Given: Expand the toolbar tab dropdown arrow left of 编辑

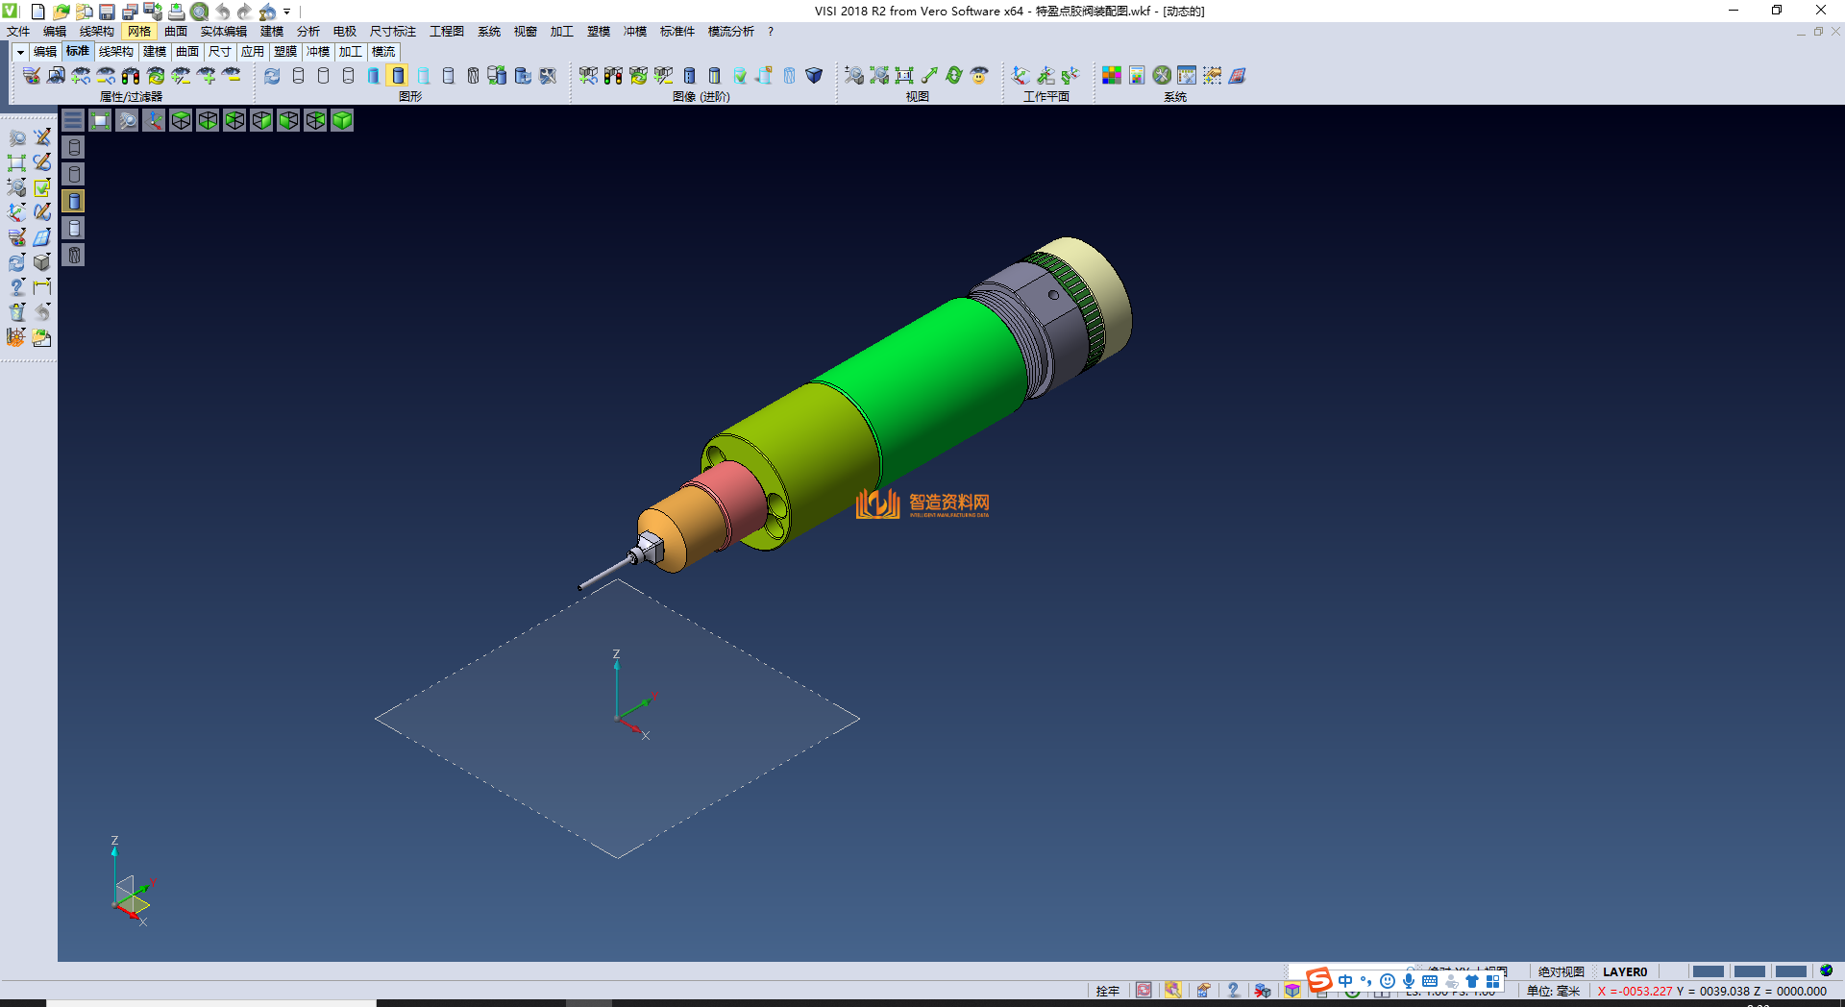Looking at the screenshot, I should [20, 52].
